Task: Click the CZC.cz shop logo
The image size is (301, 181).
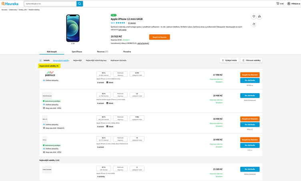Action: (x=44, y=140)
